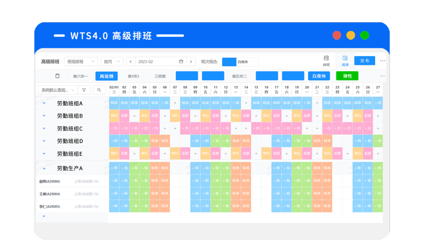Expand the 劳勤班组B row
422x241 pixels.
(44, 116)
